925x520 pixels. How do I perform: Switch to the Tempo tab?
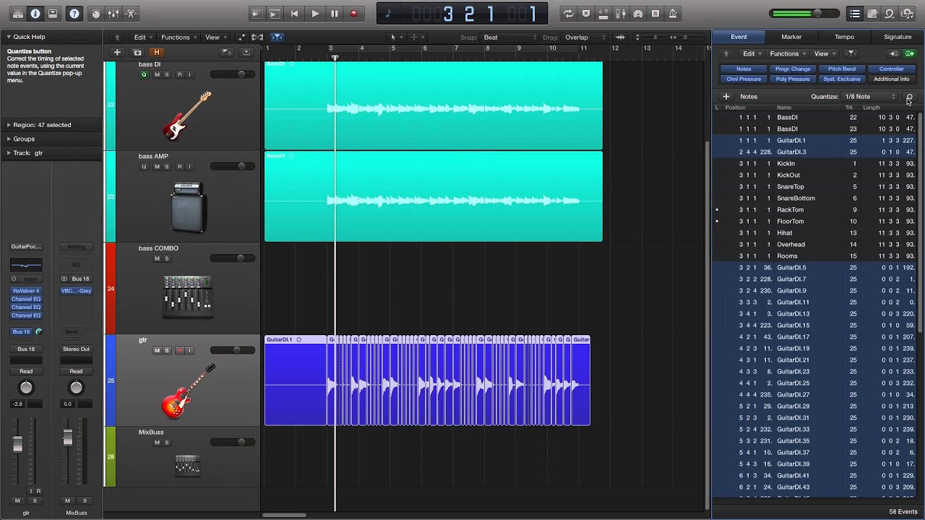click(844, 37)
